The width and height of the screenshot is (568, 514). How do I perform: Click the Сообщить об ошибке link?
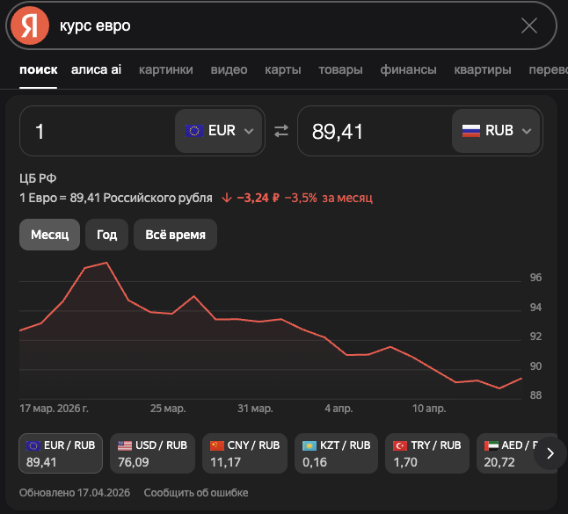[x=196, y=493]
